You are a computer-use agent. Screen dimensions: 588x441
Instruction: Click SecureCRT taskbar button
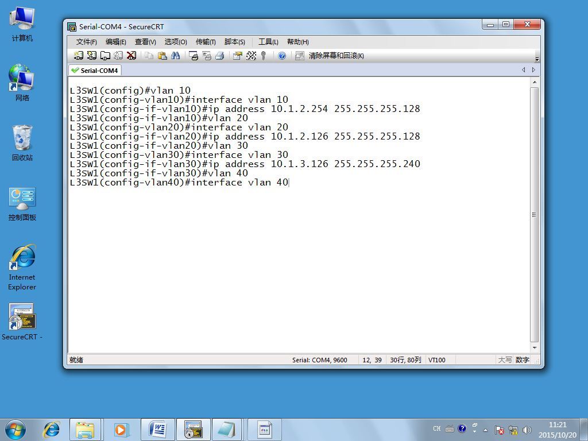194,430
